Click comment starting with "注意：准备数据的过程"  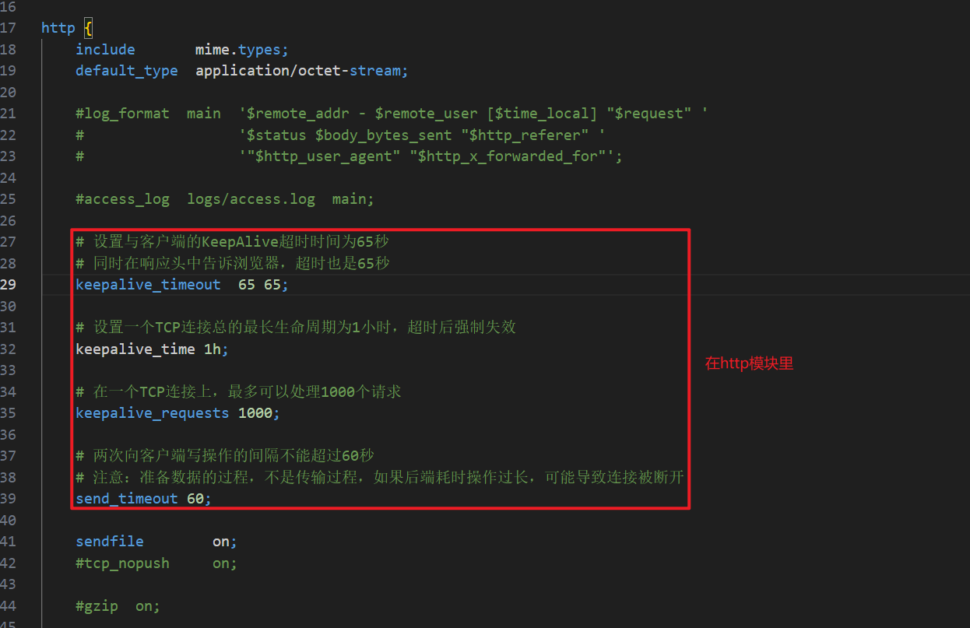pyautogui.click(x=388, y=477)
